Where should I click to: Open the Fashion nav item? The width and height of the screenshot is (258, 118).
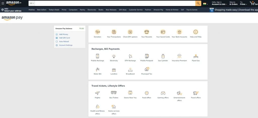pos(148,10)
